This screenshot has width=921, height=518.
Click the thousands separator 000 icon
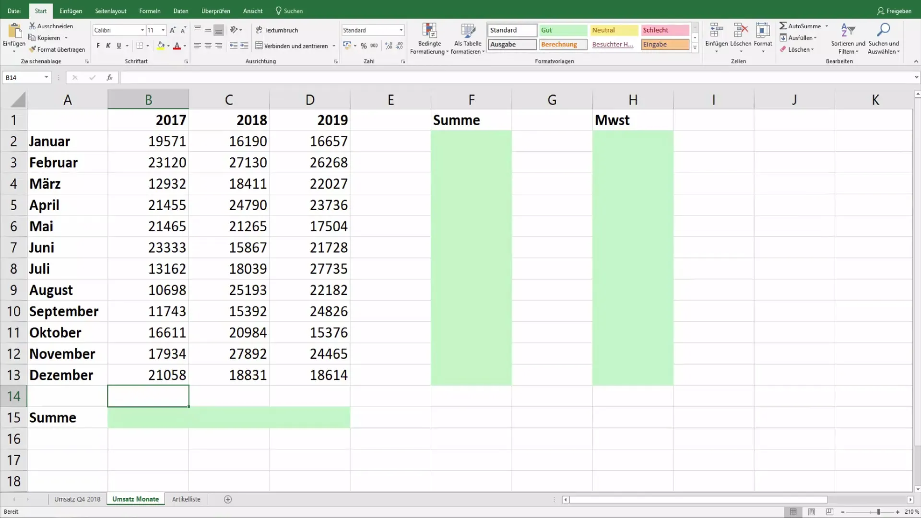(374, 46)
